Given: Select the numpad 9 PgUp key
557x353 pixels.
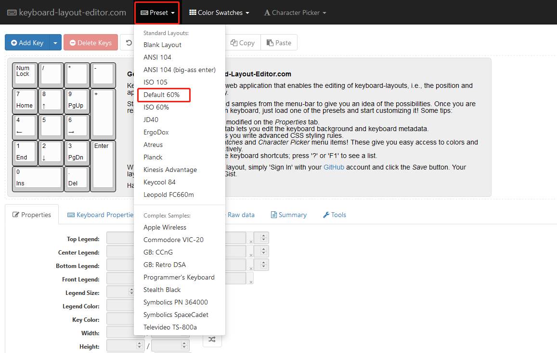Looking at the screenshot, I should click(x=77, y=101).
